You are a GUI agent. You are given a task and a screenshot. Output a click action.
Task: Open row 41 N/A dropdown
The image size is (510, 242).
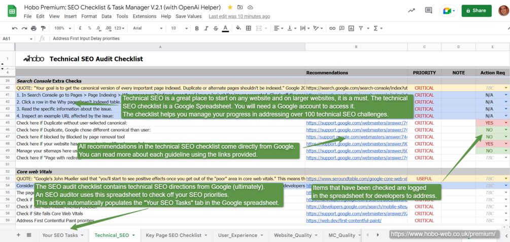click(x=506, y=95)
